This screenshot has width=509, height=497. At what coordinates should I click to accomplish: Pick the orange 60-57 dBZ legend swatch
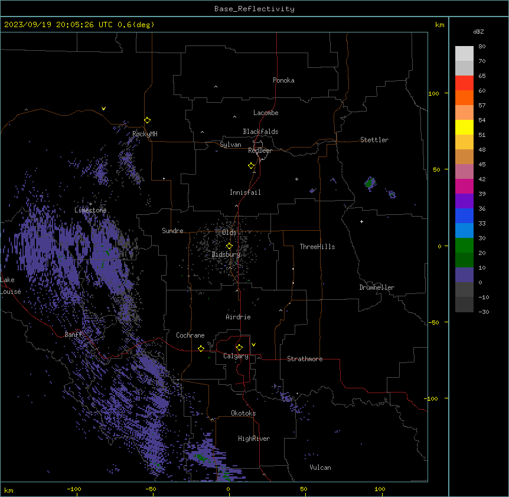tap(464, 97)
